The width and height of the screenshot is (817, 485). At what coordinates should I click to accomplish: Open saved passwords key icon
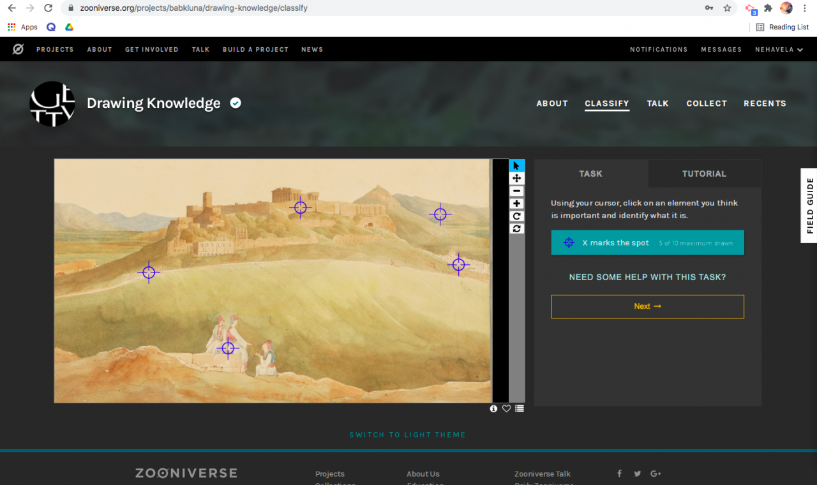point(709,8)
